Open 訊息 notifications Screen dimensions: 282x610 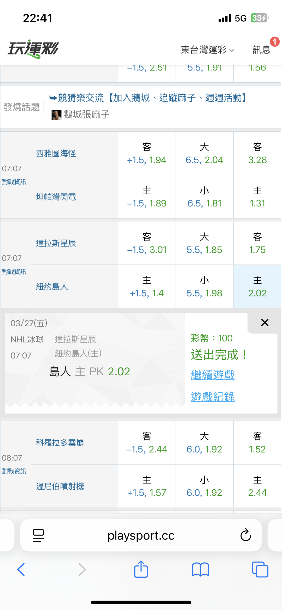[x=262, y=49]
